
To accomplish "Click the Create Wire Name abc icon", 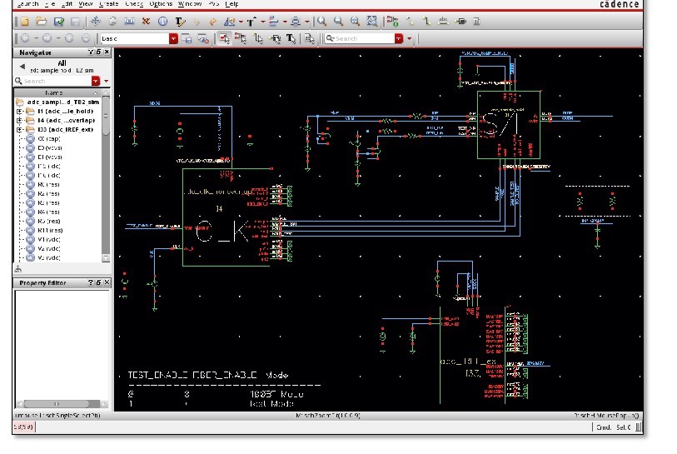I will point(443,21).
